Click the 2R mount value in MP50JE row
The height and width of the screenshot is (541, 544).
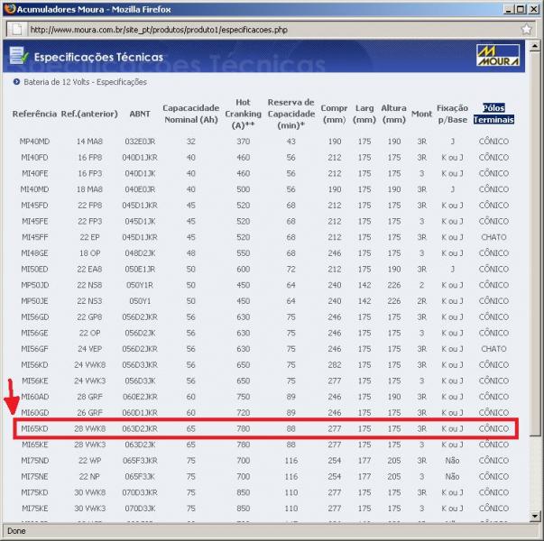pyautogui.click(x=421, y=301)
